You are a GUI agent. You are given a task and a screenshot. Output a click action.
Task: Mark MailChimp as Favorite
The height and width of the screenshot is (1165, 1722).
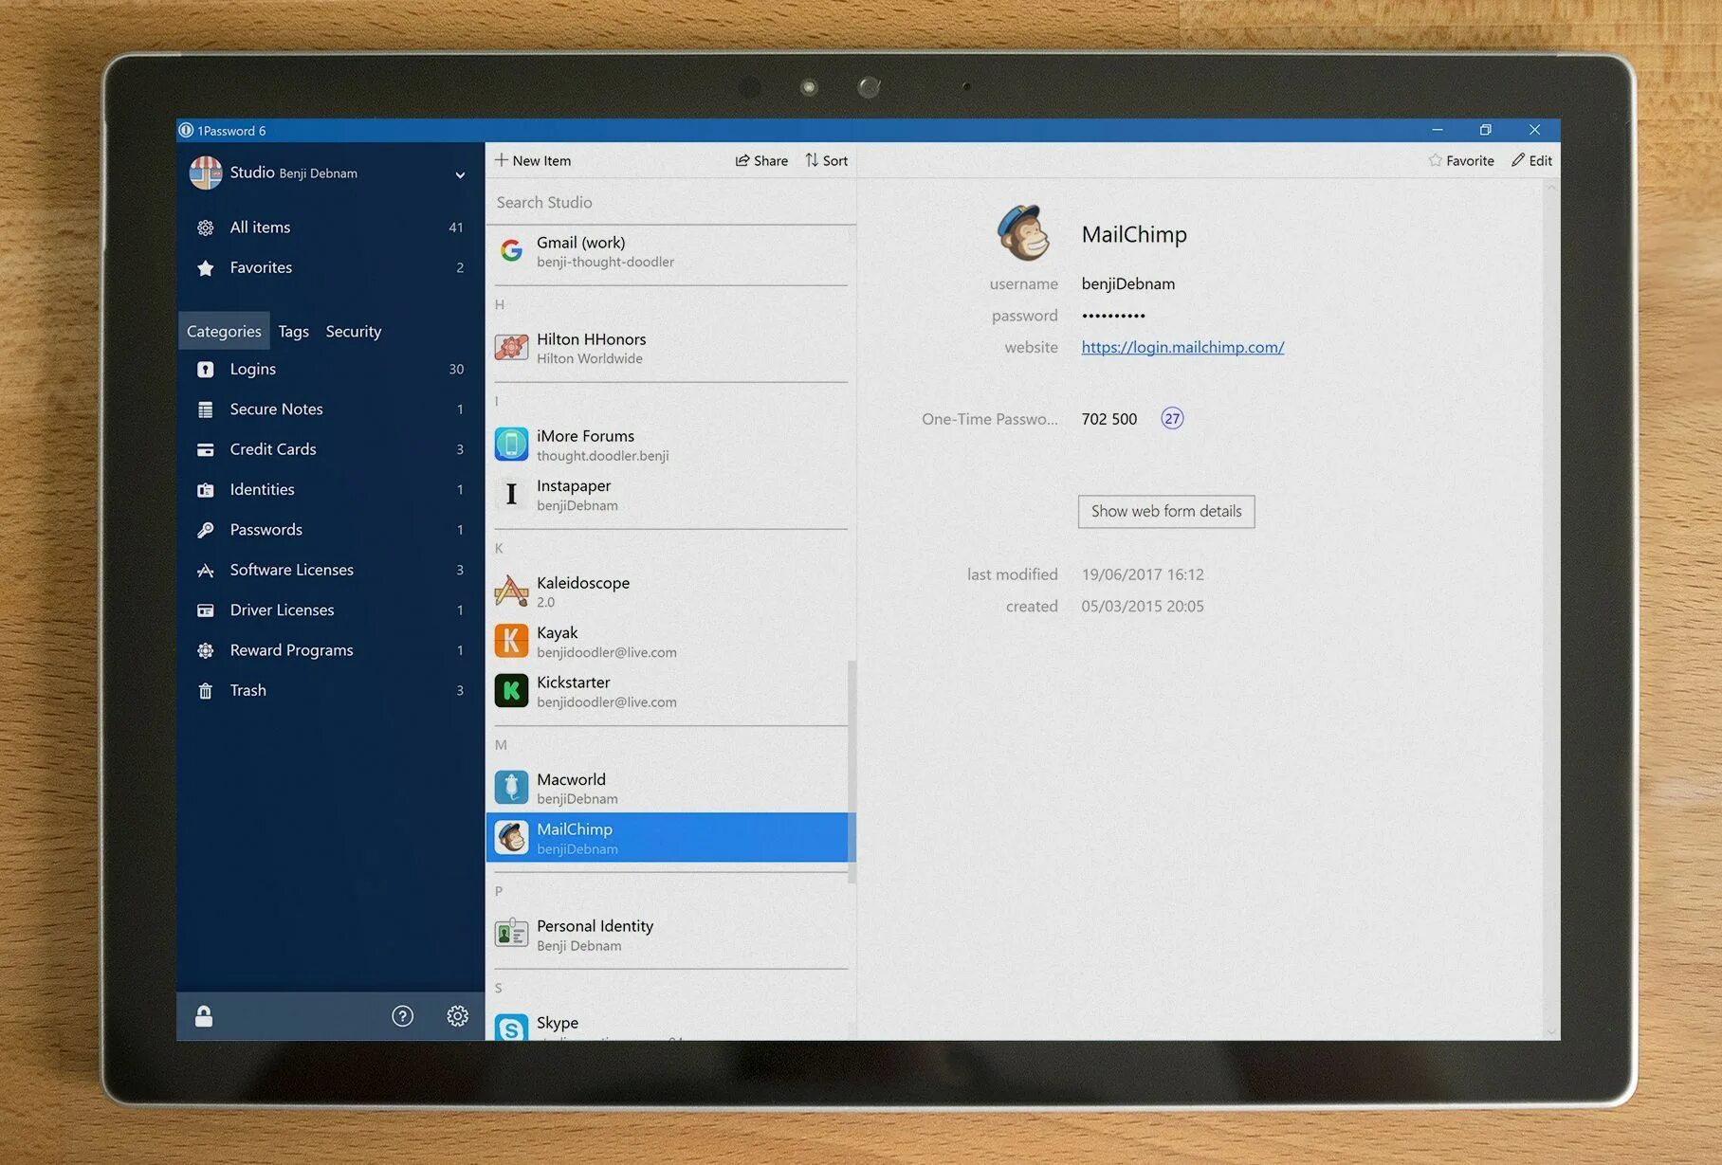[1461, 160]
